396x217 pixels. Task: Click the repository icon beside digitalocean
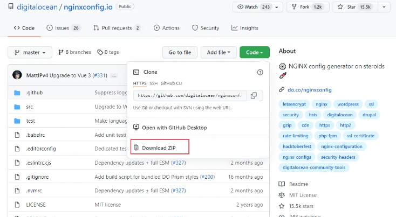point(11,6)
